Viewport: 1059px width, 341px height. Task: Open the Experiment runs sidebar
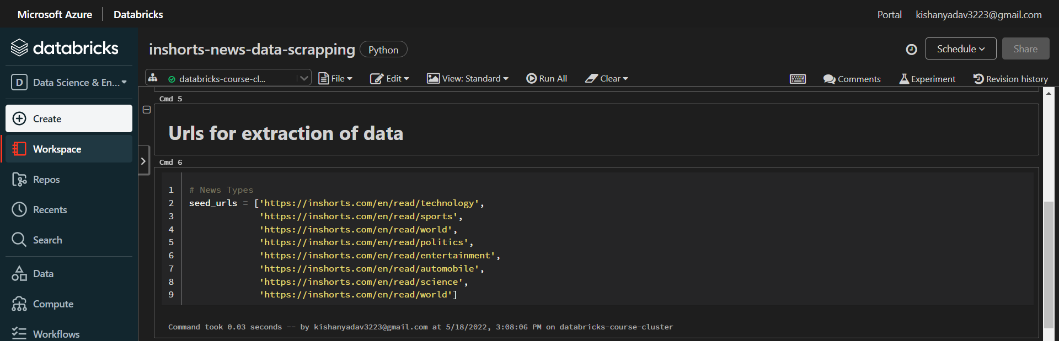coord(927,79)
